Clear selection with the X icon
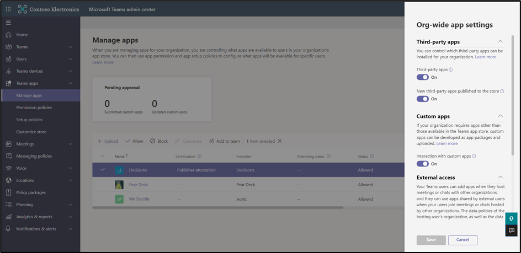 pos(280,141)
